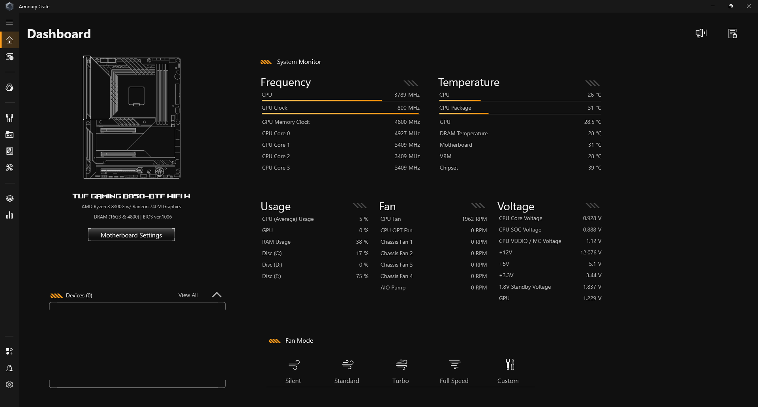Click the Turbo fan mode icon
Image resolution: width=758 pixels, height=407 pixels.
click(x=402, y=364)
